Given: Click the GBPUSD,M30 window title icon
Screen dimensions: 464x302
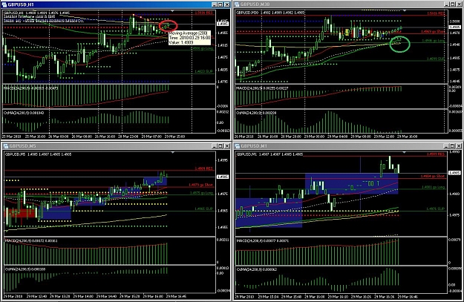Looking at the screenshot, I should 237,4.
